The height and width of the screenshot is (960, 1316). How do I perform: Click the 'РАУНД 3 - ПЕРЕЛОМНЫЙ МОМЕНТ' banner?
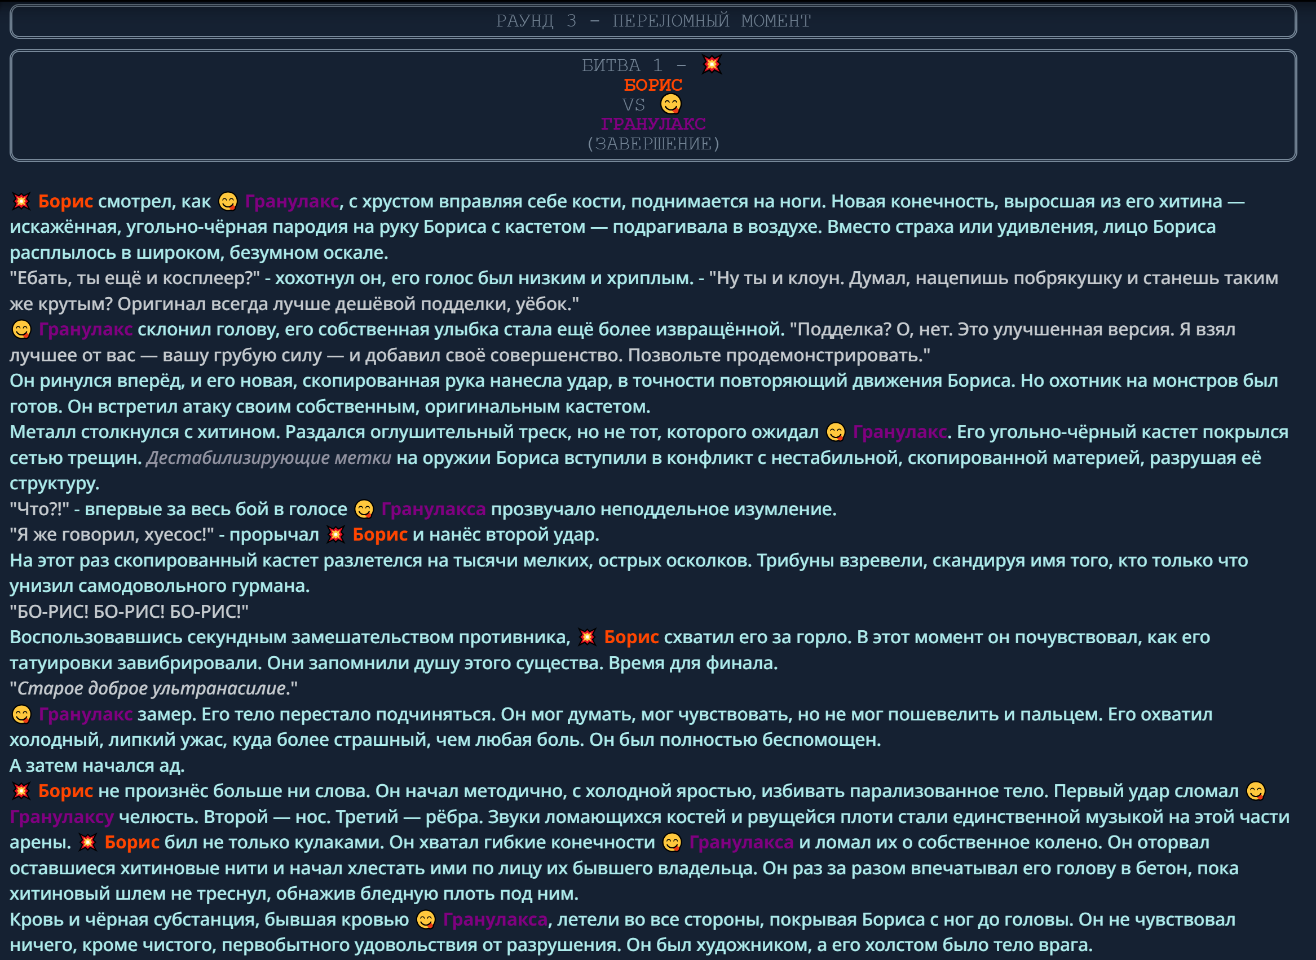coord(653,21)
